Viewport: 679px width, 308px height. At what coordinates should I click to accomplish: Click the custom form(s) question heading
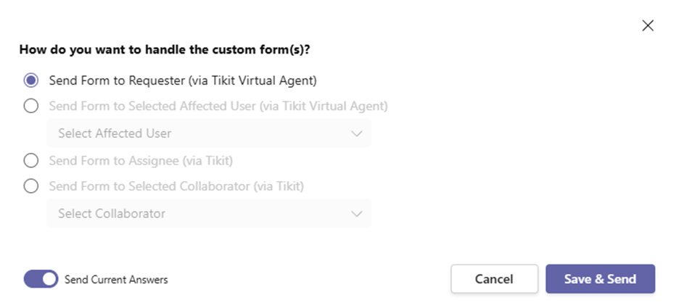(x=170, y=50)
